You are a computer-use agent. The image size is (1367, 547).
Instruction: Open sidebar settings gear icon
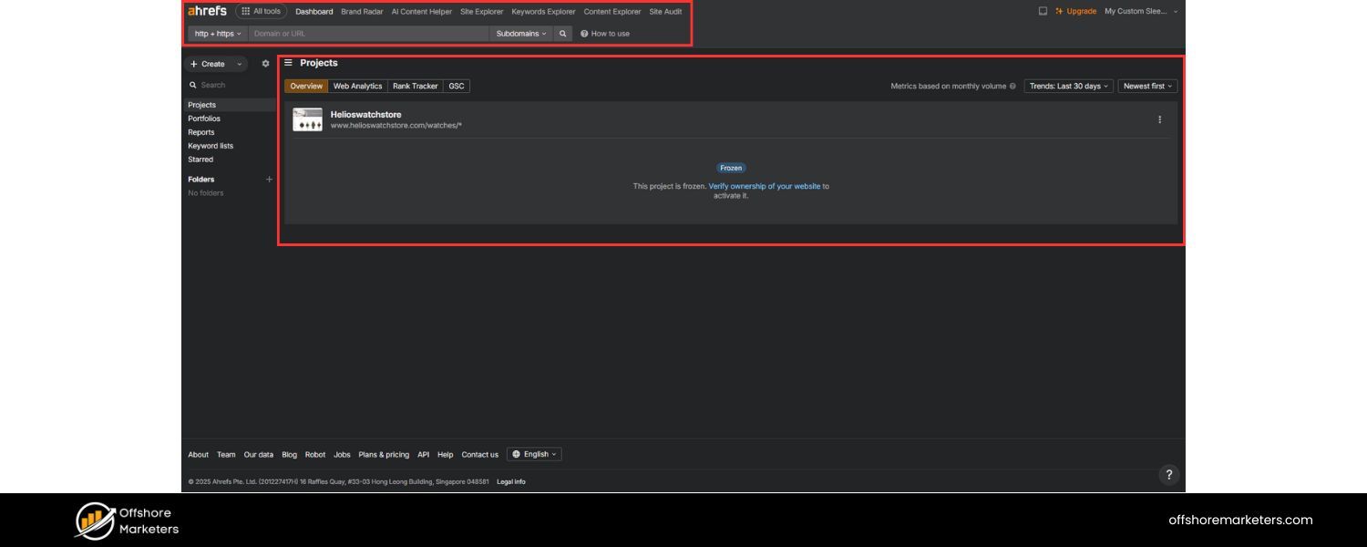(265, 64)
